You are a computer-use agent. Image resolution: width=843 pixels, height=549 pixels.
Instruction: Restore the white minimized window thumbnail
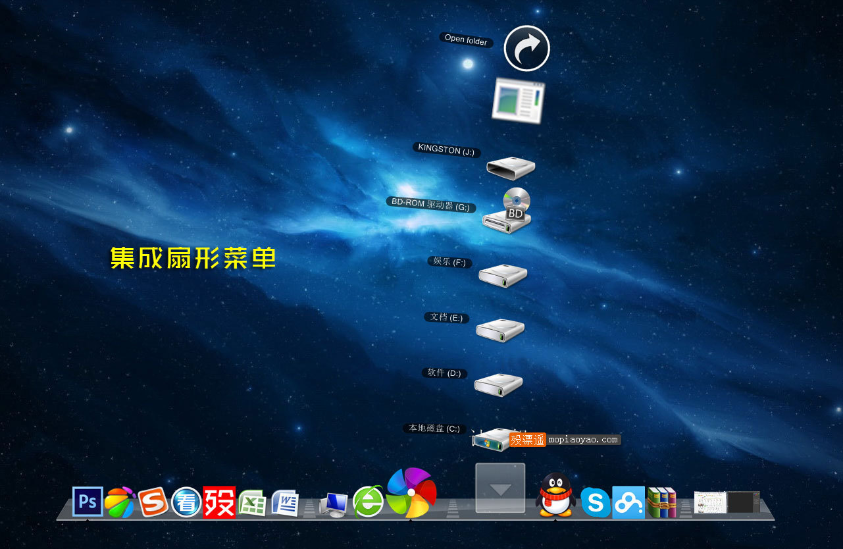(x=710, y=502)
